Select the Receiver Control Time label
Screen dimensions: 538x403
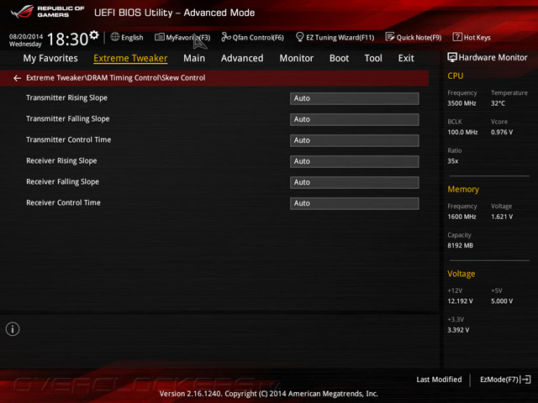tap(64, 202)
